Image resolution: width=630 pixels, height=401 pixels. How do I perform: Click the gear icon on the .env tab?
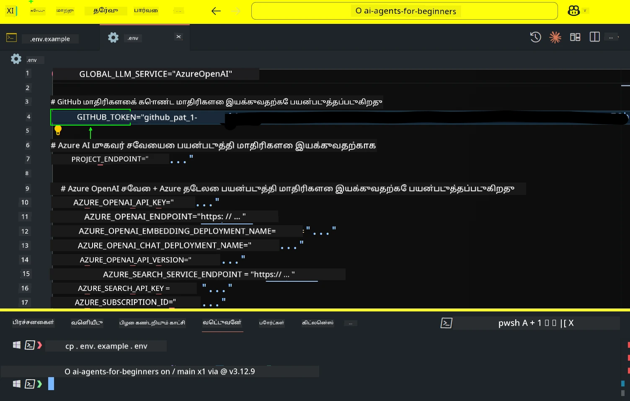(113, 37)
